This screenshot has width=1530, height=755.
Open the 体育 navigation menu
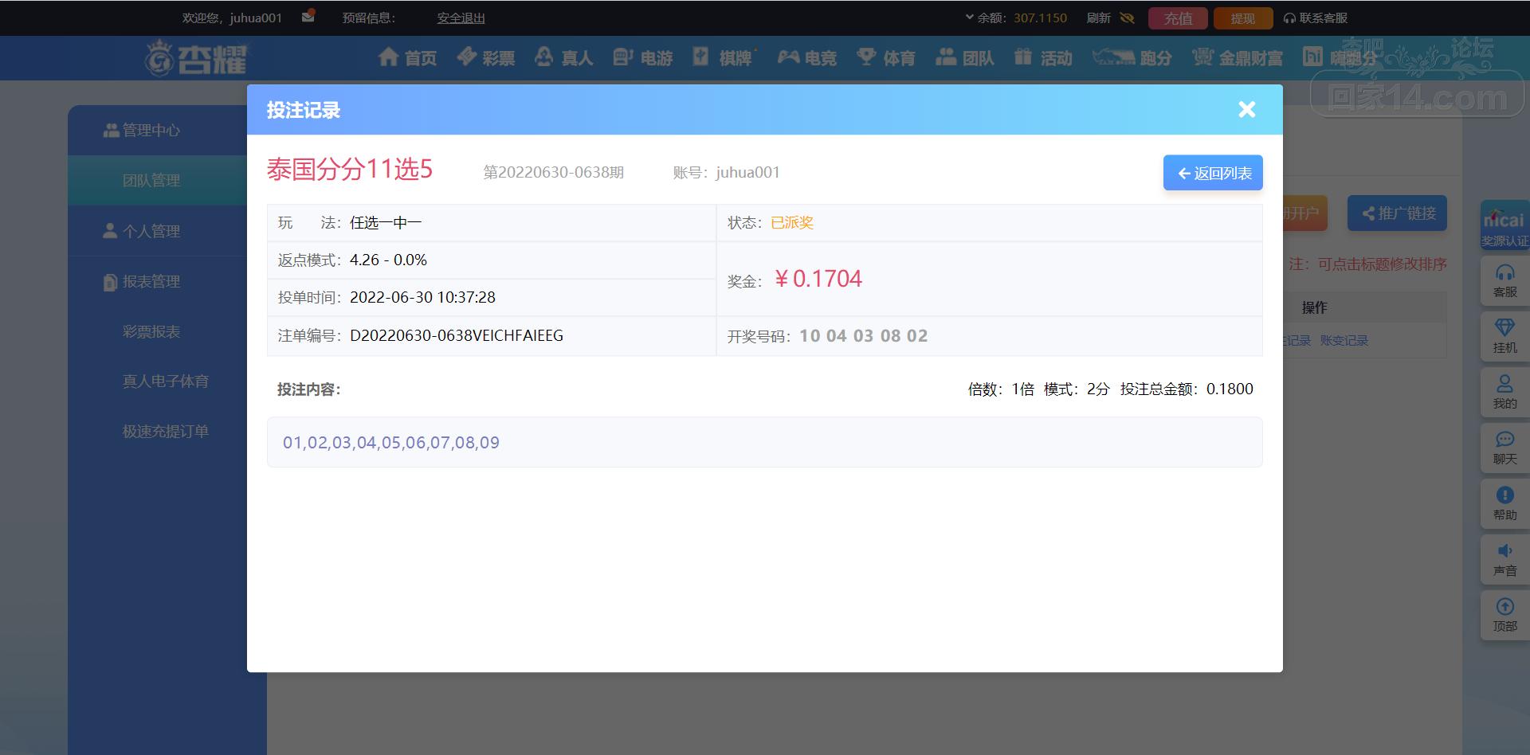pyautogui.click(x=885, y=57)
